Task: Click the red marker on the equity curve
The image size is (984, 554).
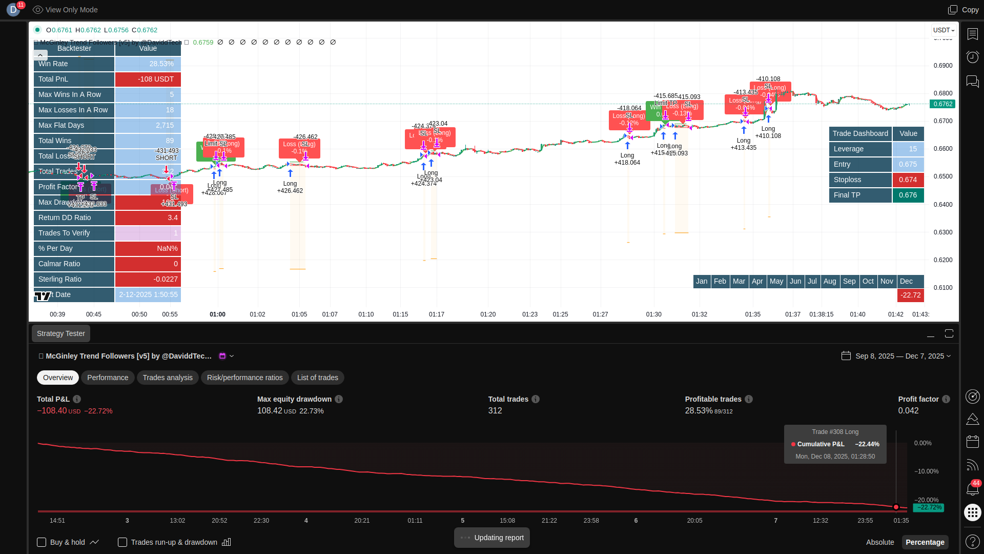Action: 896,507
